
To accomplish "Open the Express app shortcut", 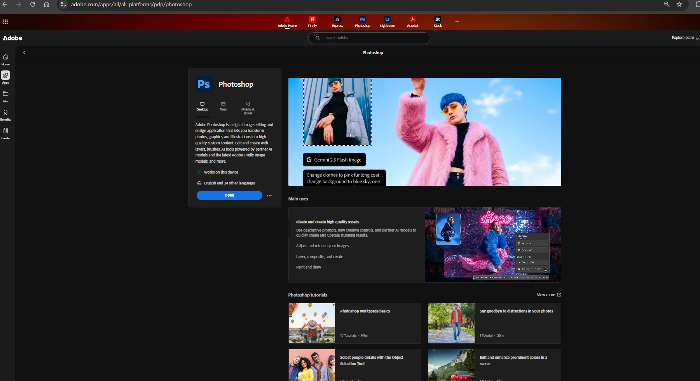I will [337, 22].
